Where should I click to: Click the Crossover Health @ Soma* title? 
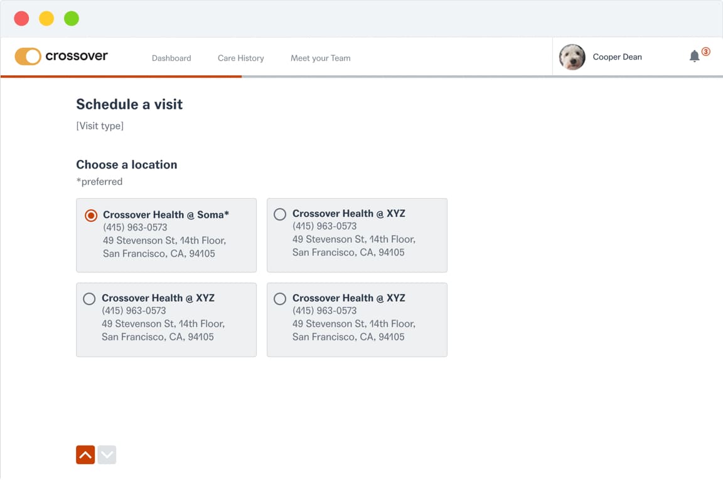coord(166,215)
